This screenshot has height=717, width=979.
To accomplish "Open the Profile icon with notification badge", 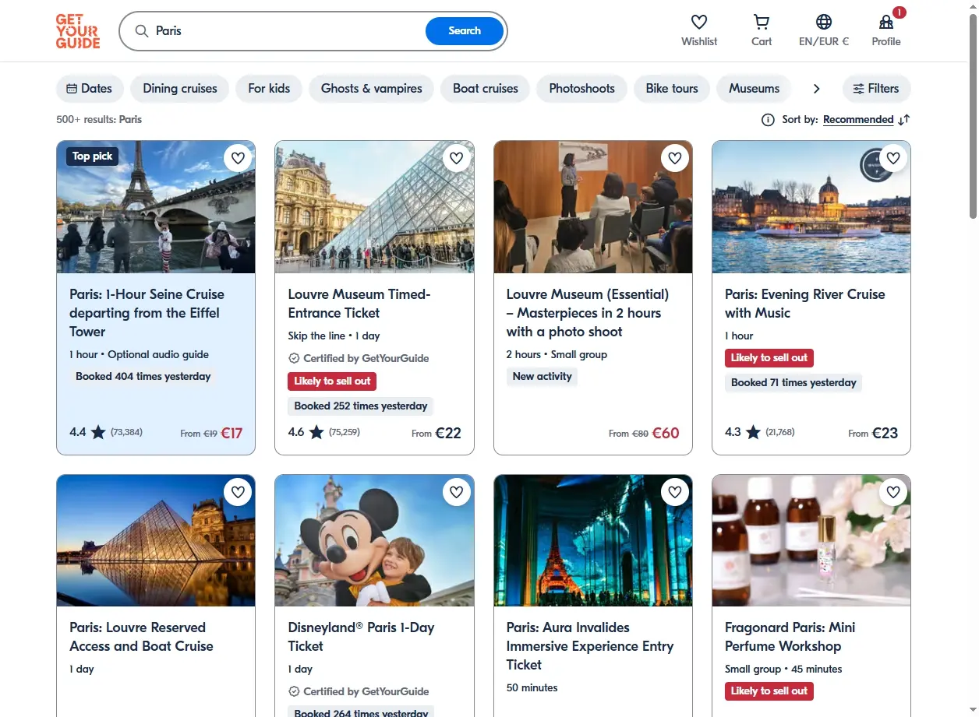I will tap(886, 22).
